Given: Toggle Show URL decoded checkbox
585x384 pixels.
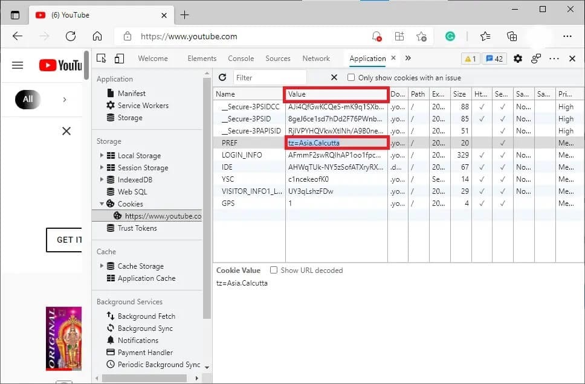Looking at the screenshot, I should point(274,270).
